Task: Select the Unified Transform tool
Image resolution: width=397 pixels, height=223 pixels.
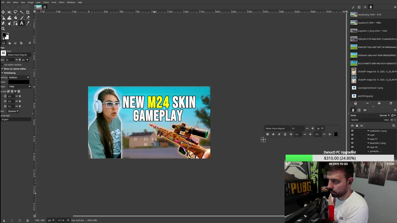Action: click(x=3, y=18)
